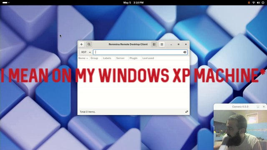Minimize the Remmina window

coord(171,45)
